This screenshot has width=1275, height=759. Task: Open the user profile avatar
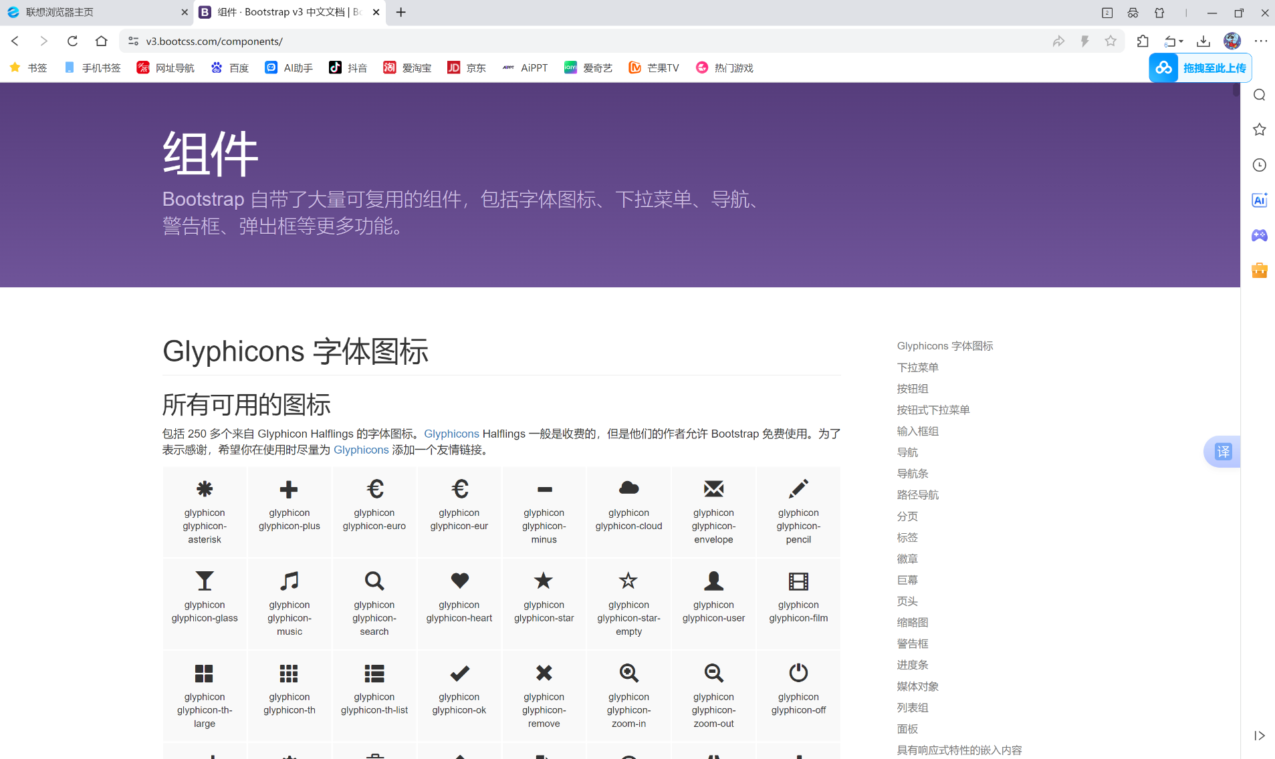1232,41
